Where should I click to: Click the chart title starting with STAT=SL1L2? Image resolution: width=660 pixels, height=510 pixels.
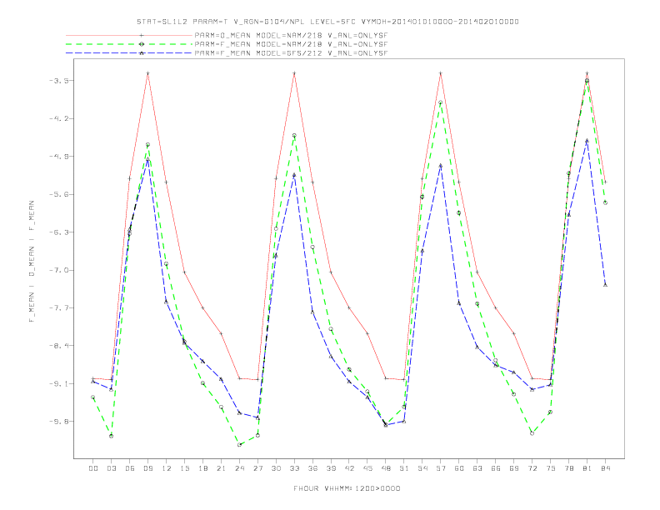[x=327, y=22]
